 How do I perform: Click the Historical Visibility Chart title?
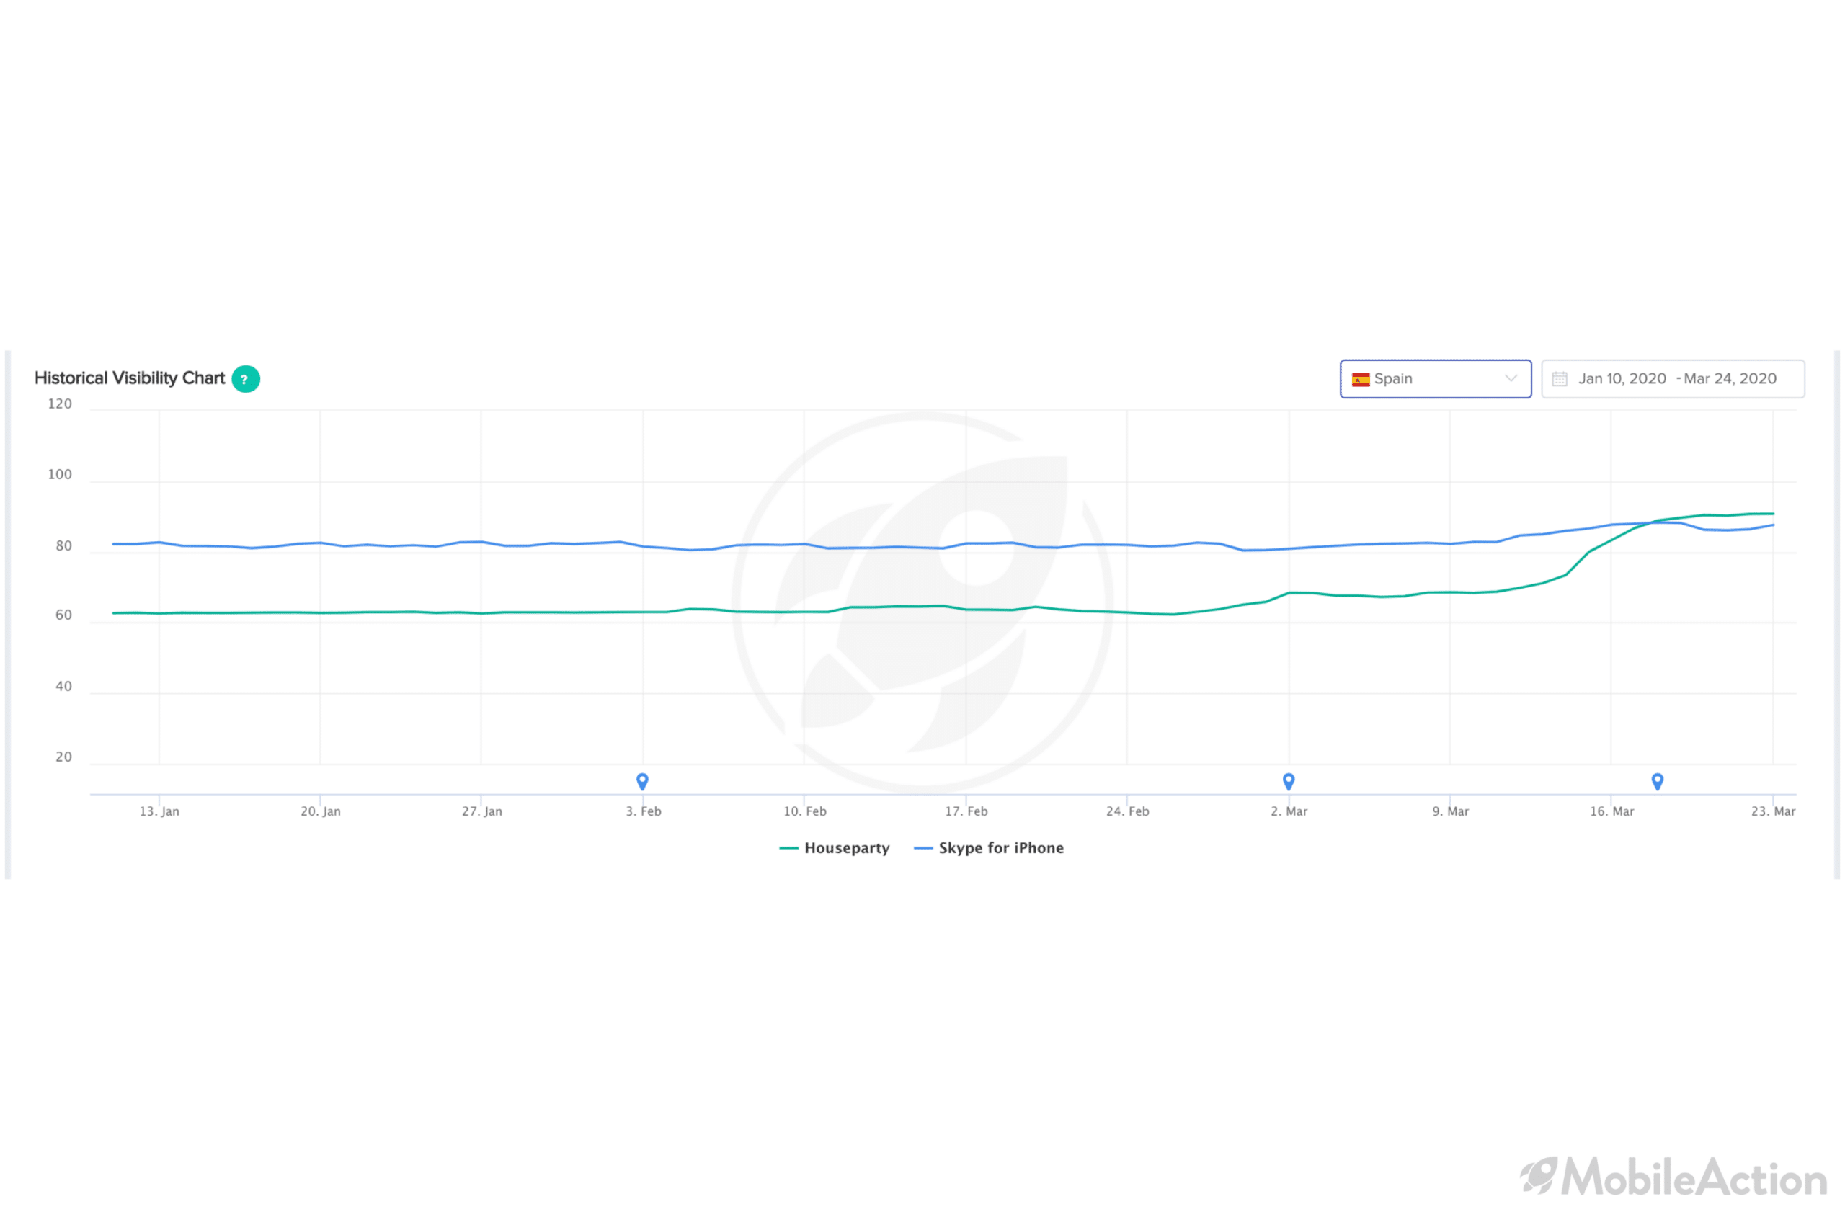130,378
